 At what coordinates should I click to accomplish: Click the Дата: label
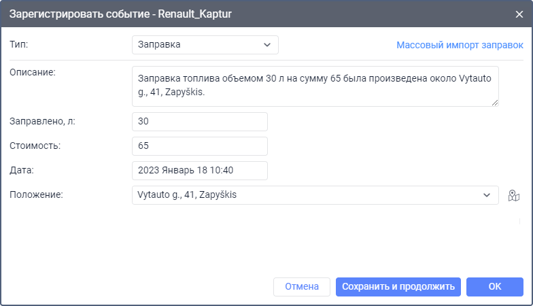click(21, 171)
